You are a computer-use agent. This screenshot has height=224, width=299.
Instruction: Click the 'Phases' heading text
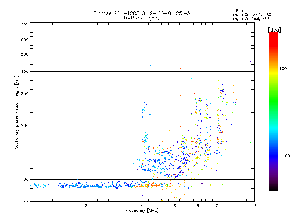pos(242,11)
